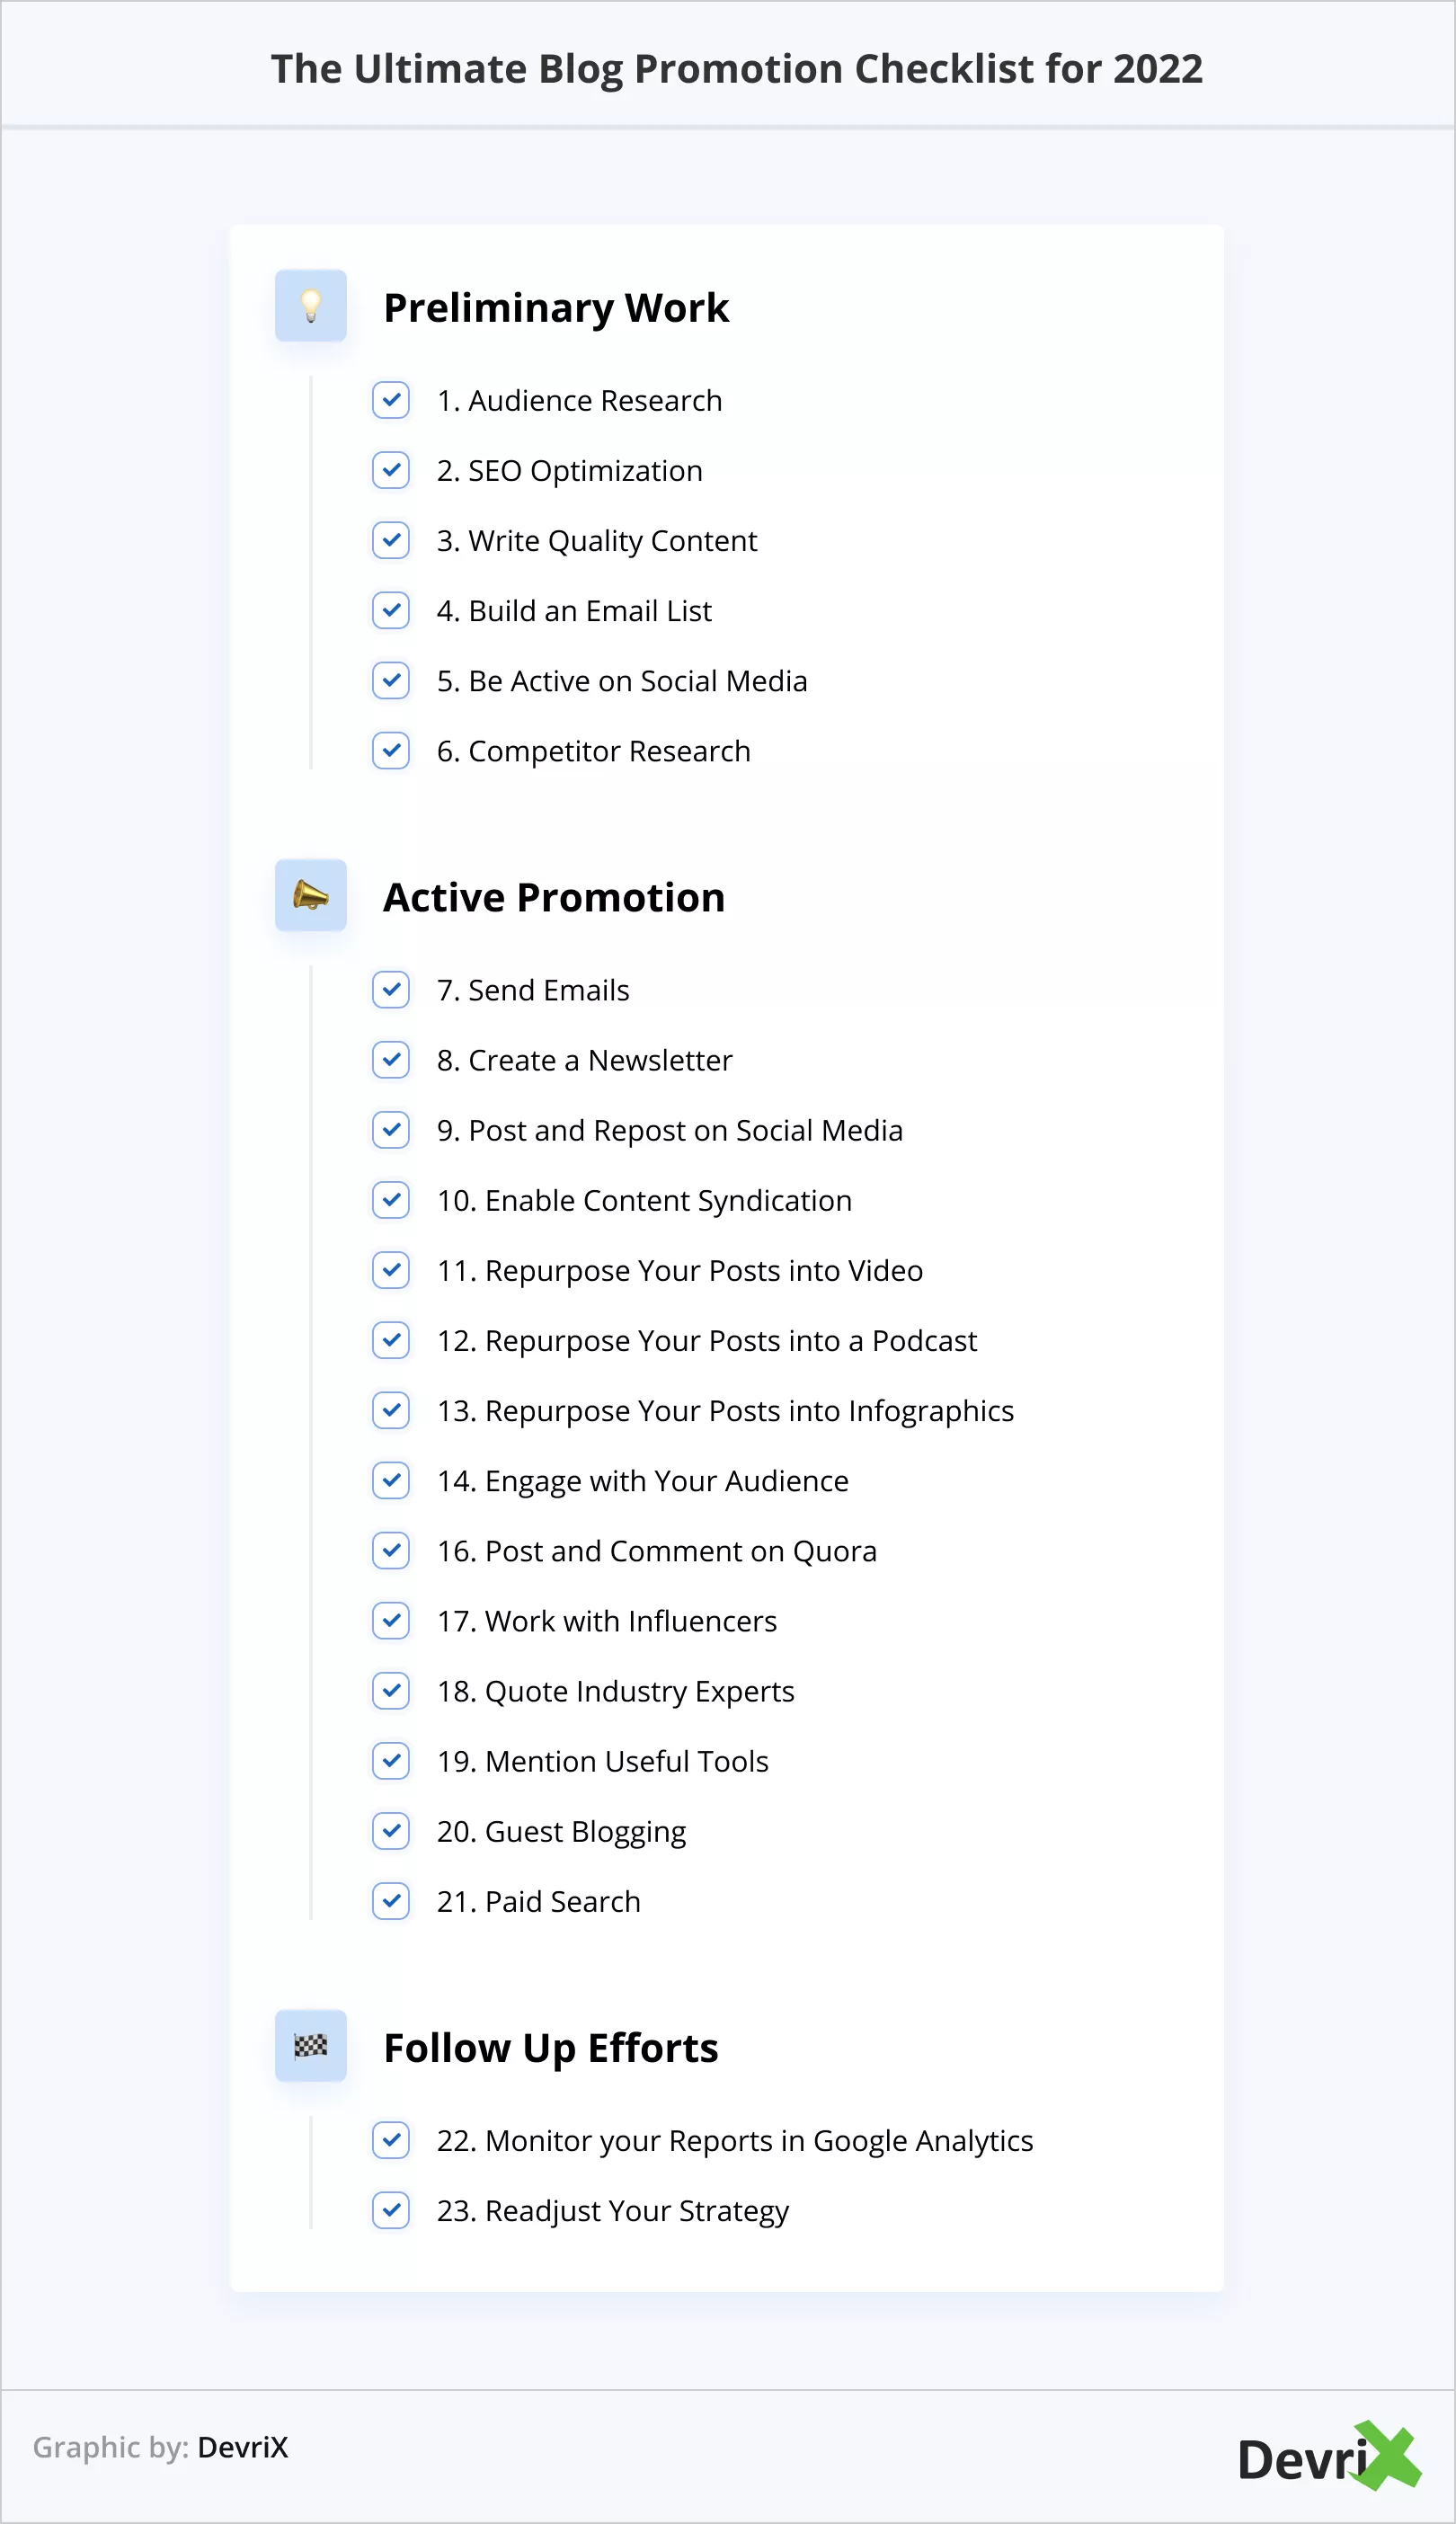Viewport: 1456px width, 2524px height.
Task: Toggle the Readjust Your Strategy checkbox
Action: (x=391, y=2210)
